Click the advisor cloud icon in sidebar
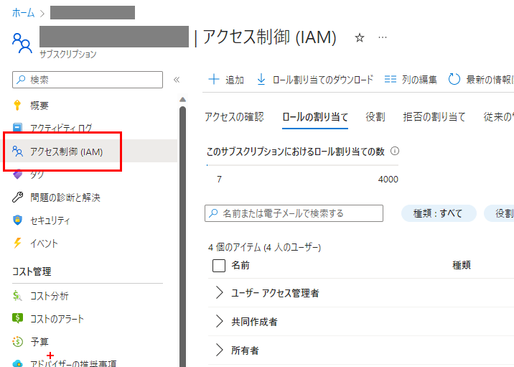Image resolution: width=514 pixels, height=367 pixels. pyautogui.click(x=17, y=363)
